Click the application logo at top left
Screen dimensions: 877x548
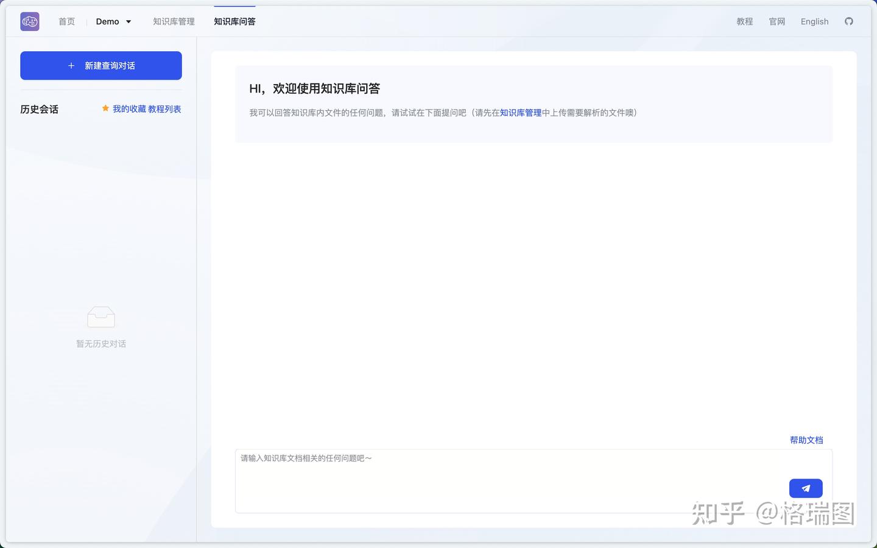(x=29, y=21)
